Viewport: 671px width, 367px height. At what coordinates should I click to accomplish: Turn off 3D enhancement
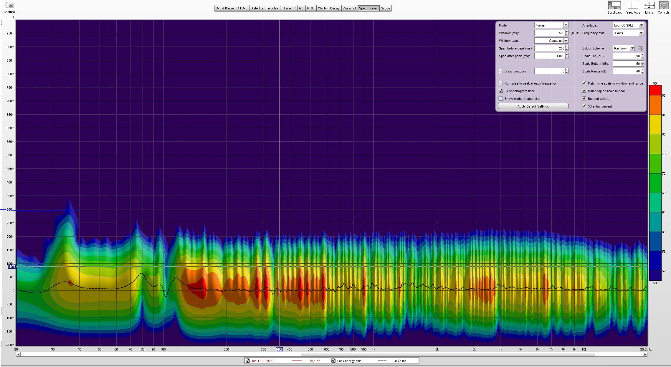(584, 106)
